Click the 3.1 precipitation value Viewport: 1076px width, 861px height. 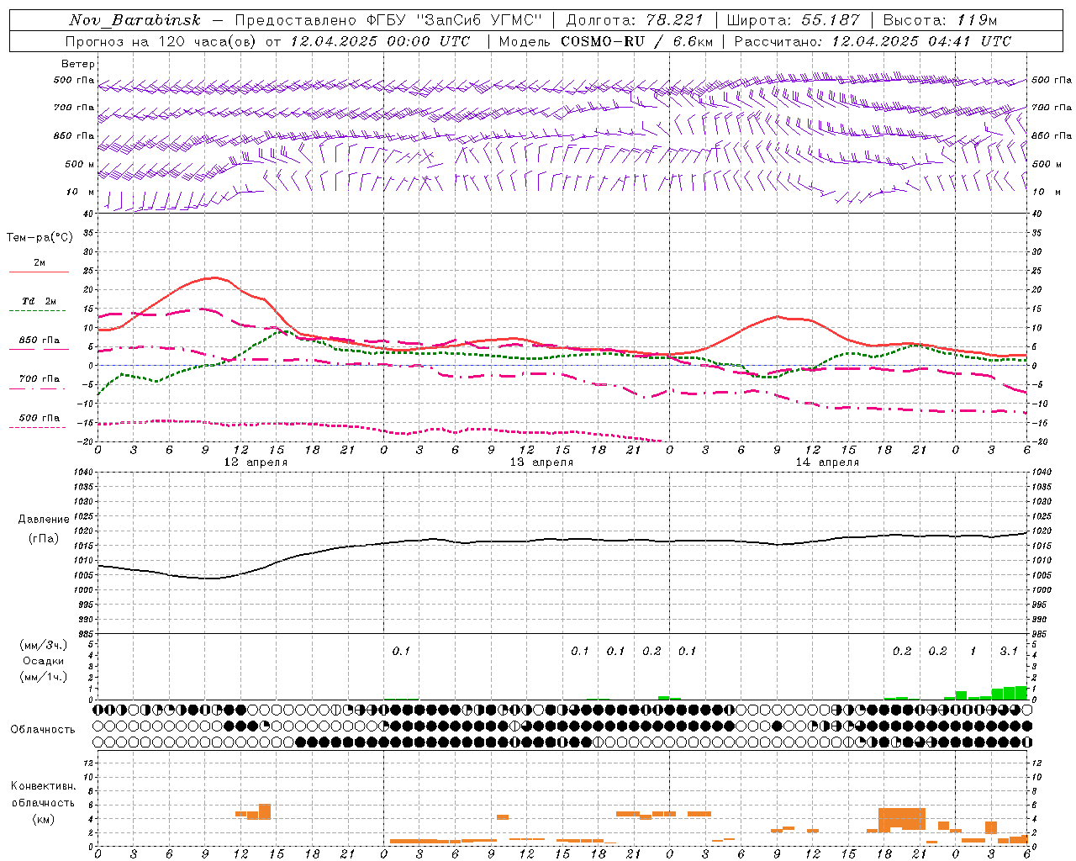coord(1009,651)
